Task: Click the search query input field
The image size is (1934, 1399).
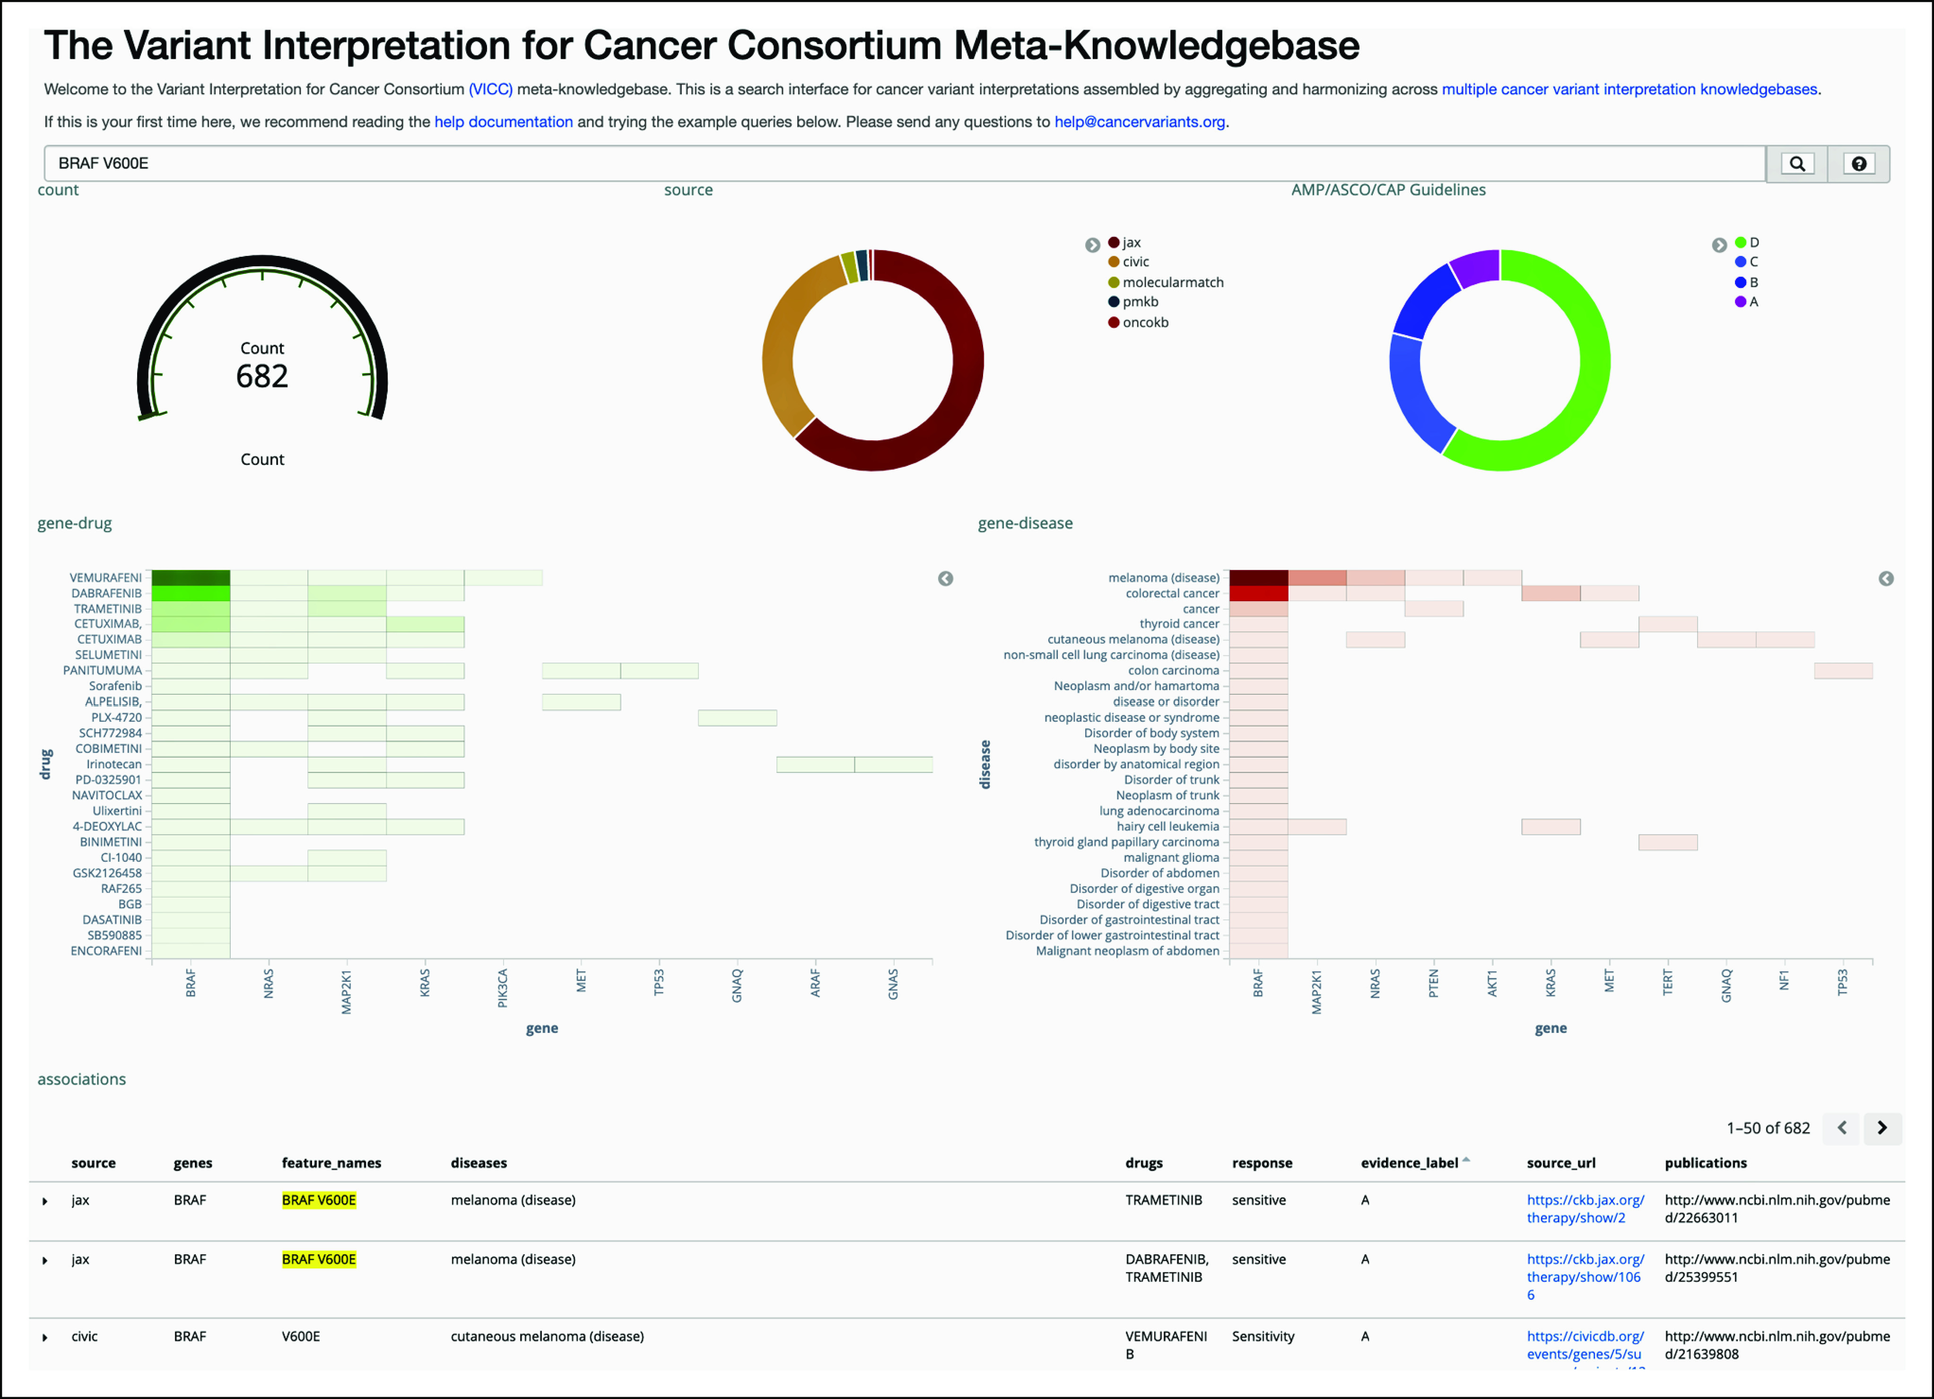Action: pyautogui.click(x=904, y=164)
